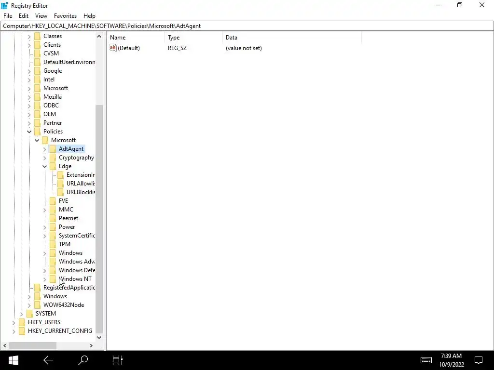Open the Windows Start menu

click(13, 360)
